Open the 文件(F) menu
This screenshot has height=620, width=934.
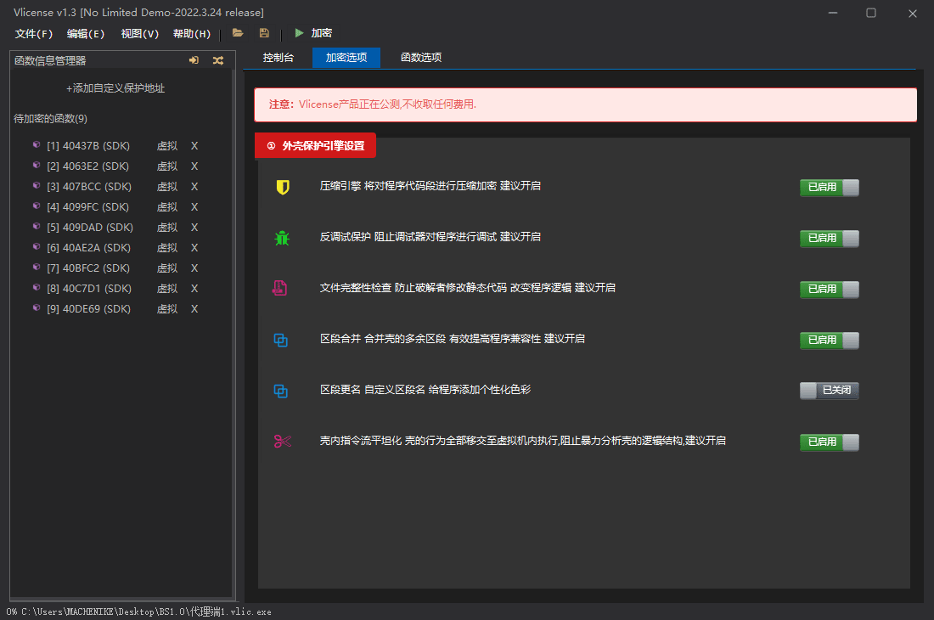[x=34, y=34]
